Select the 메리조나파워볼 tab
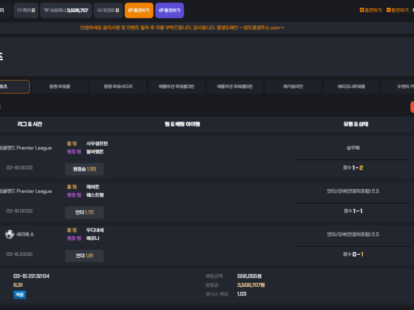This screenshot has width=414, height=310. (351, 87)
